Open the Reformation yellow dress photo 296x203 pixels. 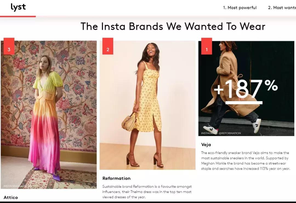pyautogui.click(x=147, y=105)
